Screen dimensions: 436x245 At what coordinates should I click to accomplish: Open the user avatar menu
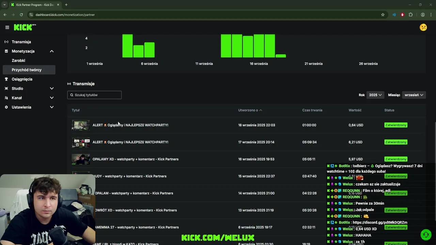point(423,27)
